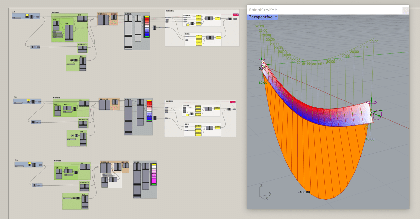Image resolution: width=420 pixels, height=219 pixels.
Task: Click the Rhinoビューポート window title text
Action: (263, 10)
